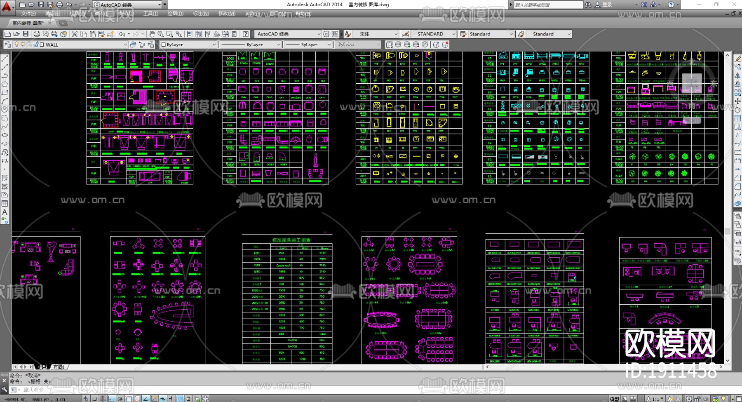This screenshot has width=742, height=402.
Task: Click the Cut scissors icon
Action: coord(75,34)
